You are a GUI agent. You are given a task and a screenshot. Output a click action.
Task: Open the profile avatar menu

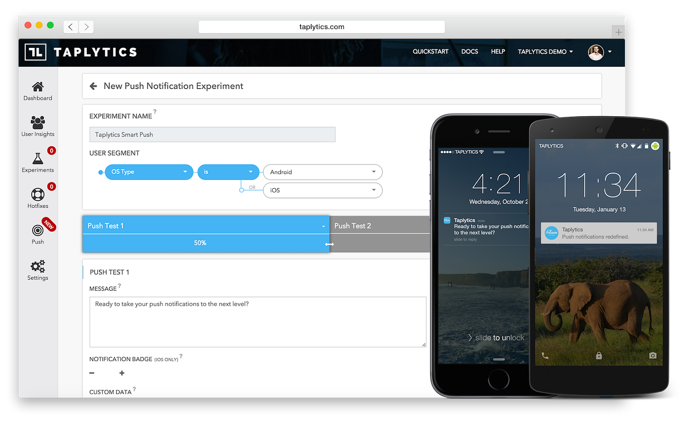tap(596, 52)
